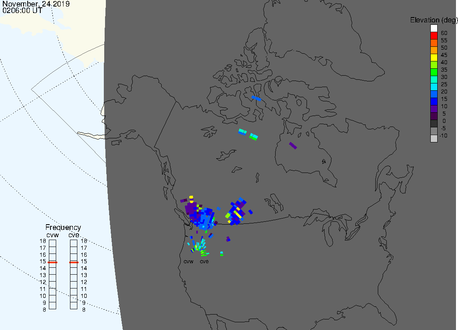Click the white top swatch of elevation scale
Screen dimensions: 458x330
(434, 28)
